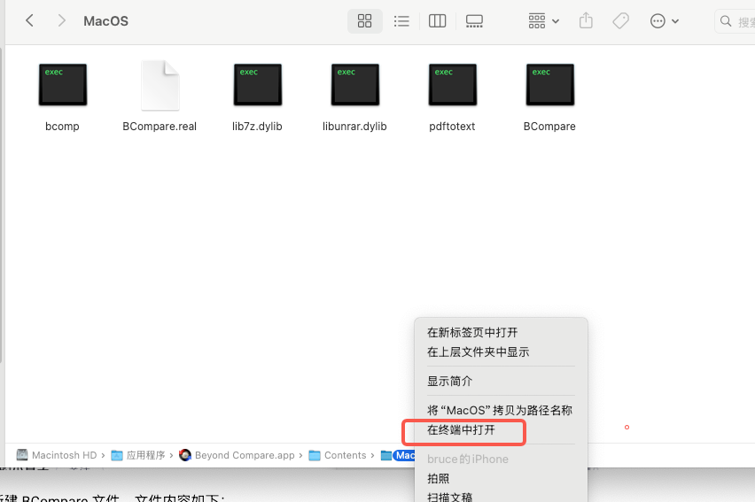Click the highlighted MacOS path bar item
This screenshot has width=755, height=502.
point(398,455)
